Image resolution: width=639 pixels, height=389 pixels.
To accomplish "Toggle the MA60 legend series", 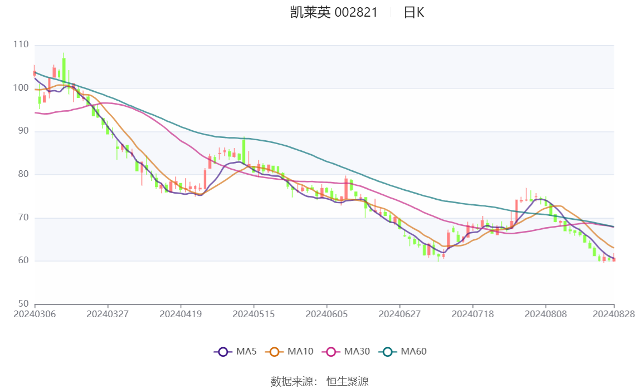I will pyautogui.click(x=403, y=352).
